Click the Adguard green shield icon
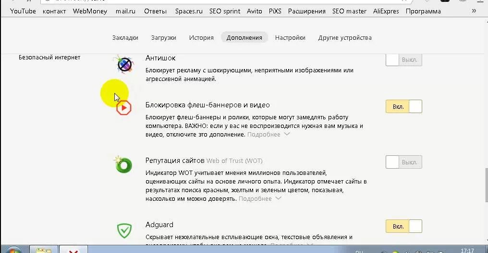The image size is (488, 253). [124, 230]
